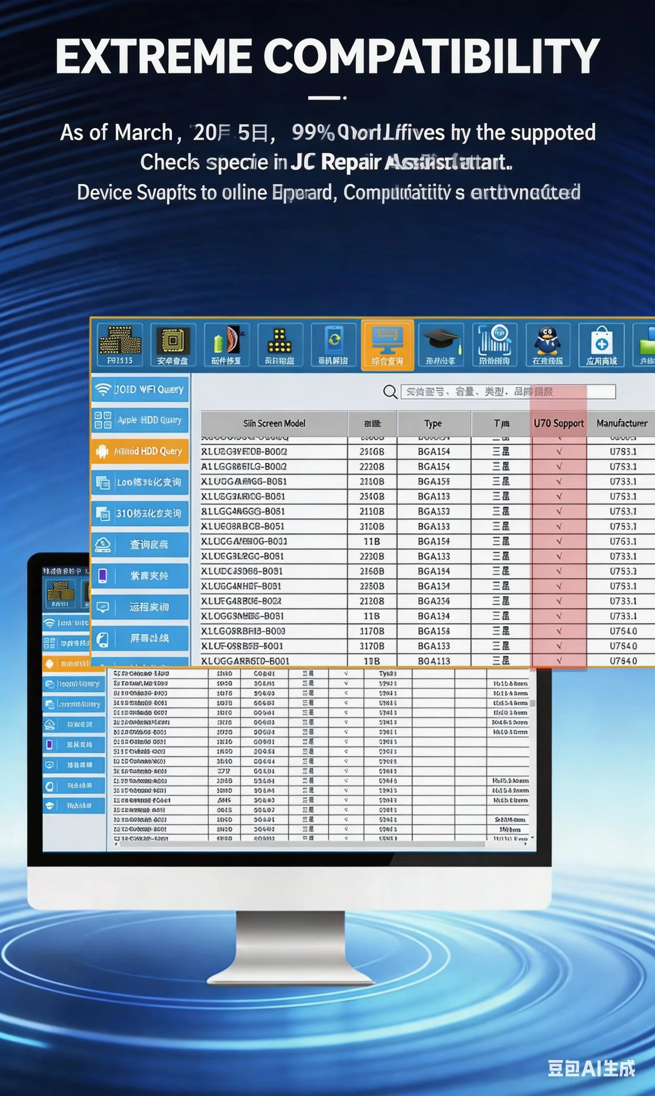Launch the shopping bag app store icon
This screenshot has height=1096, width=655.
[602, 345]
